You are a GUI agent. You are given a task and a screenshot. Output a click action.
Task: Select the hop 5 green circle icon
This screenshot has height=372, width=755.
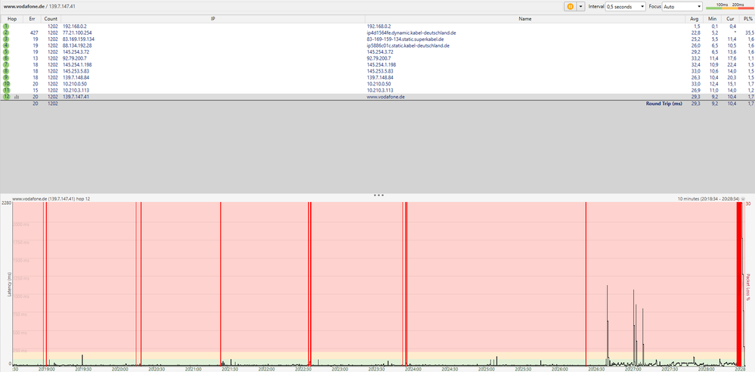click(6, 51)
